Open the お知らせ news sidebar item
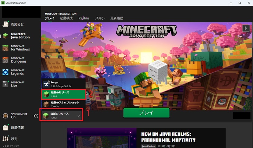Image resolution: width=253 pixels, height=148 pixels. pos(13,24)
